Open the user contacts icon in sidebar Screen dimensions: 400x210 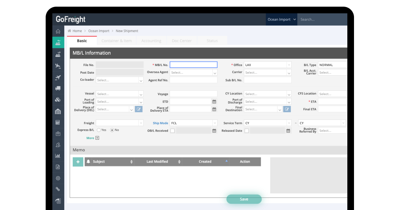(58, 145)
